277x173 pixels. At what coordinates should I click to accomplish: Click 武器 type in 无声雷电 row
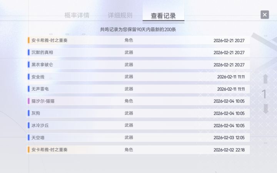[129, 89]
